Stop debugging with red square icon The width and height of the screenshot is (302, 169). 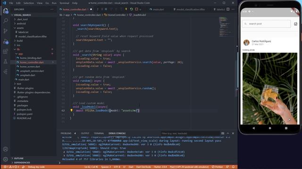[136, 9]
